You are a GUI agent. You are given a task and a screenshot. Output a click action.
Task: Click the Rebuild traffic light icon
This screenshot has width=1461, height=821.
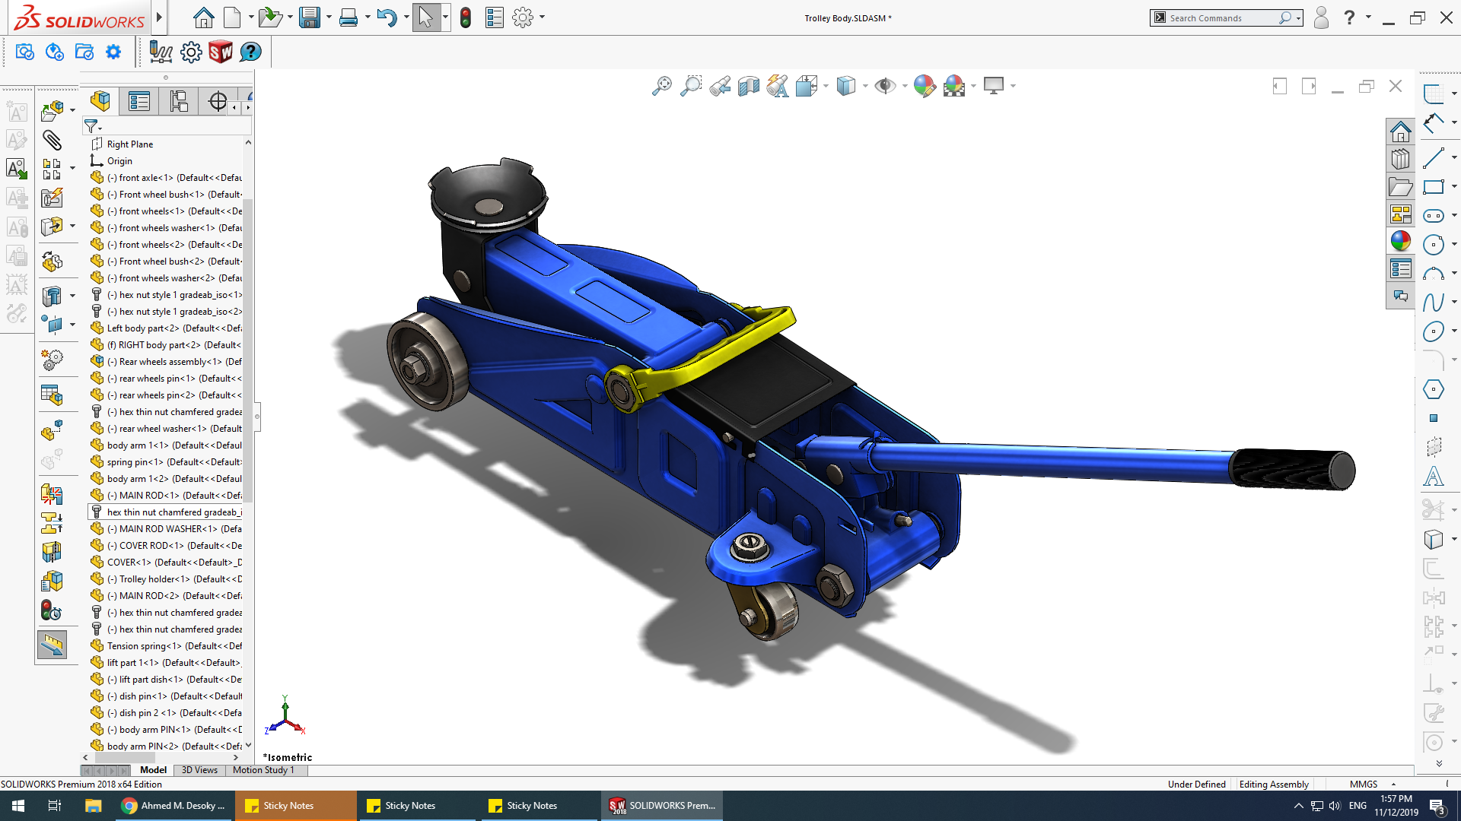pos(466,17)
